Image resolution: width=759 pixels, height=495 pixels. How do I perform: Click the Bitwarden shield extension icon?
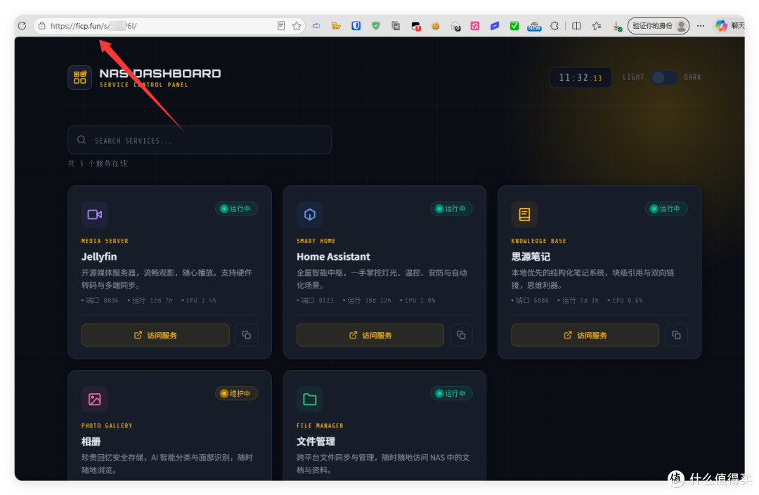[356, 26]
